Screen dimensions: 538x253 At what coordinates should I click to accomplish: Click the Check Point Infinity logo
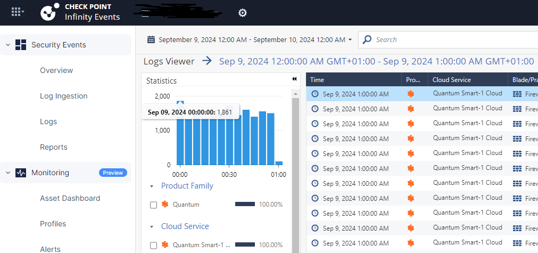(x=50, y=12)
